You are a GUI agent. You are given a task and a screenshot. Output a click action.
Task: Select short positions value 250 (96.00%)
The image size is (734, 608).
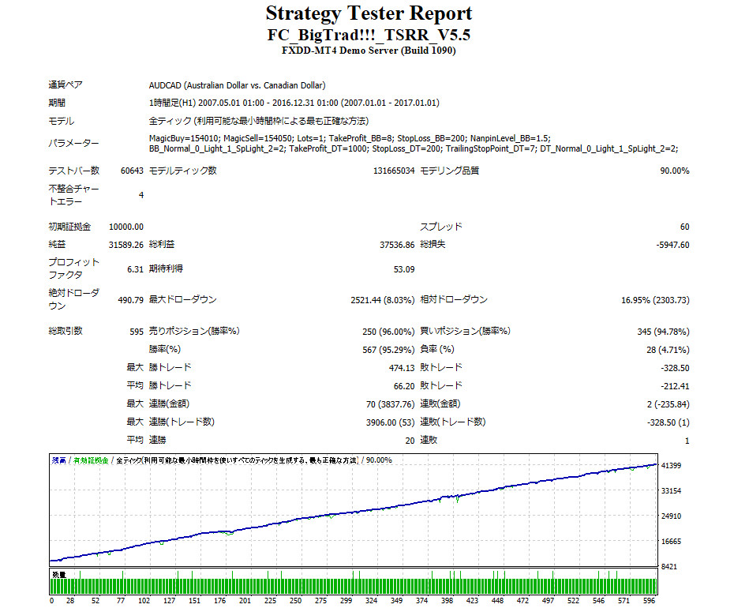388,332
